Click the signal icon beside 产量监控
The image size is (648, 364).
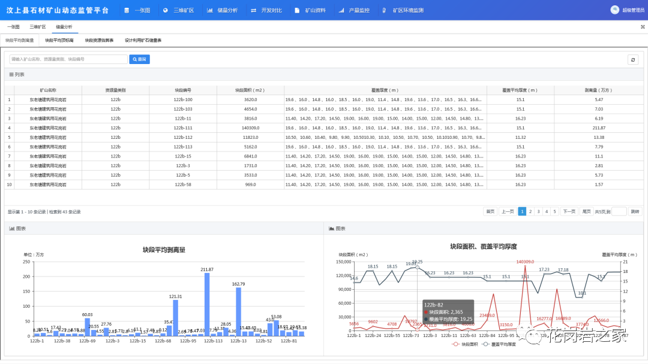(x=341, y=10)
